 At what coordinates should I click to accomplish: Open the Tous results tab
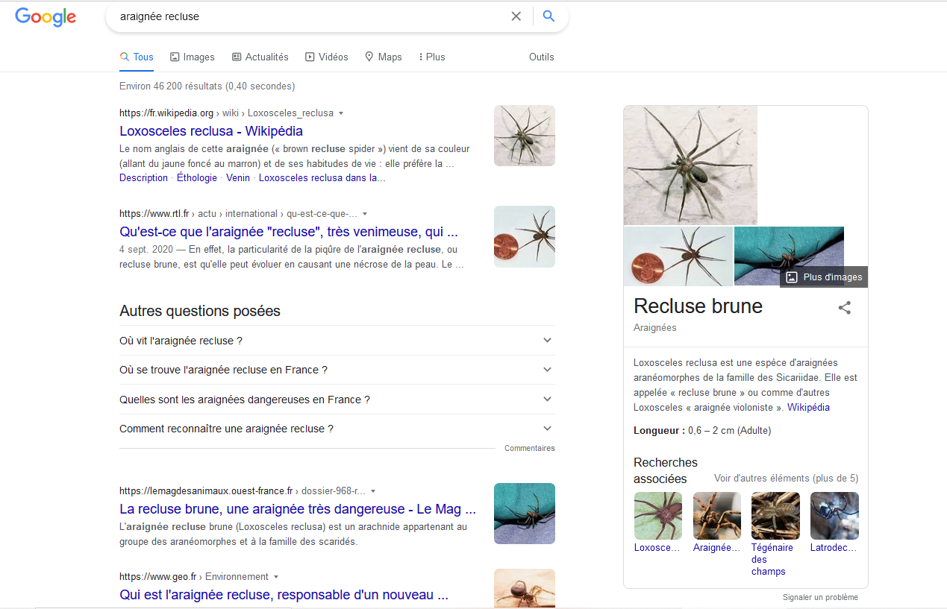click(137, 57)
